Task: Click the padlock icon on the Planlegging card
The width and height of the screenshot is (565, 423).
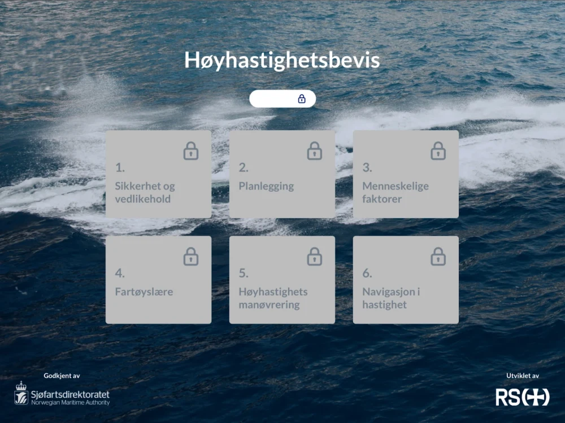Action: click(x=314, y=151)
